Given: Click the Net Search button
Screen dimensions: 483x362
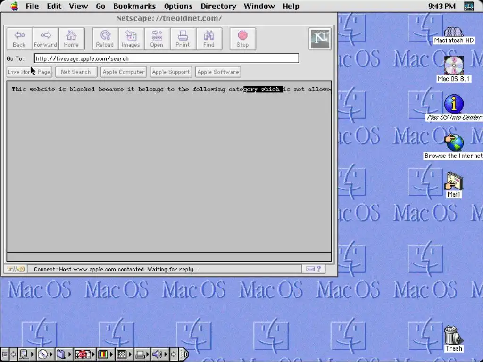Looking at the screenshot, I should point(76,72).
